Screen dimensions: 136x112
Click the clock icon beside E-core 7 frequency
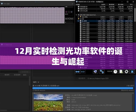pyautogui.click(x=80, y=37)
